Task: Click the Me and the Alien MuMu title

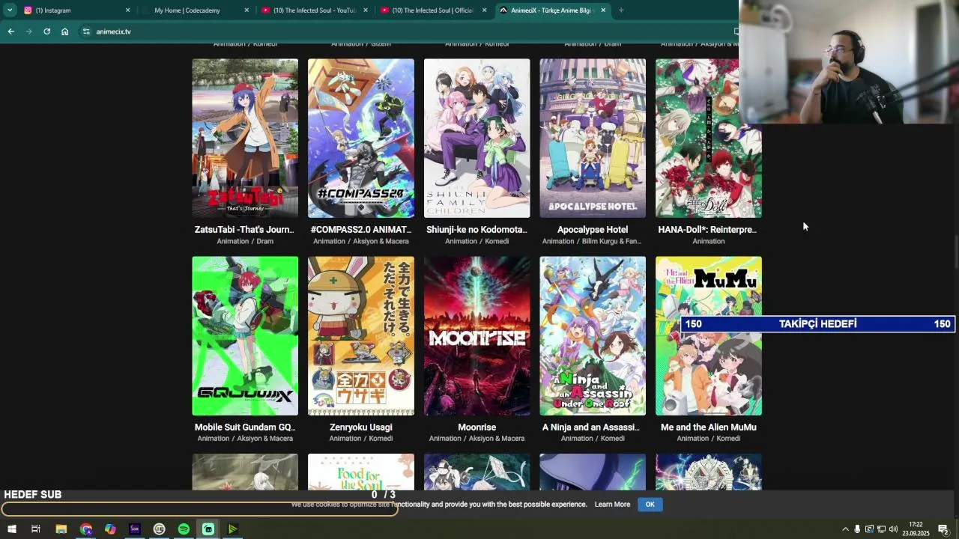Action: click(x=709, y=427)
